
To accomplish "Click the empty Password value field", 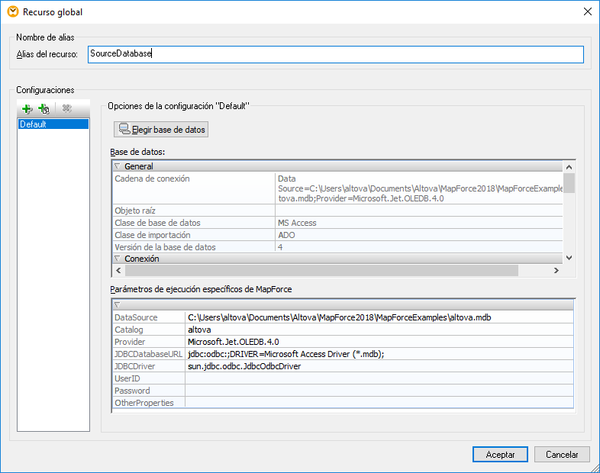I will point(379,391).
